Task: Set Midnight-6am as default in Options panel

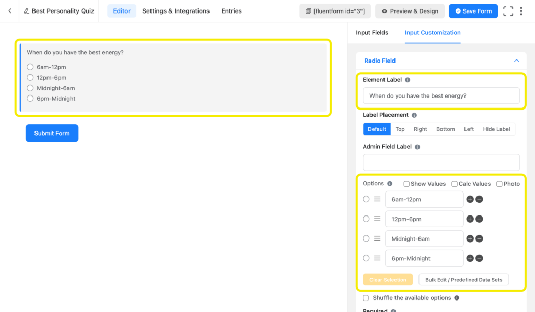Action: pyautogui.click(x=366, y=238)
